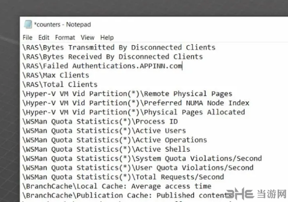288x202 pixels.
Task: Click the '\RAS\Total Clients' line
Action: pos(60,84)
